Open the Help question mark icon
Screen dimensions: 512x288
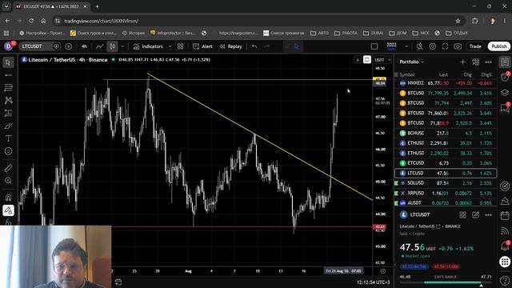pyautogui.click(x=505, y=280)
